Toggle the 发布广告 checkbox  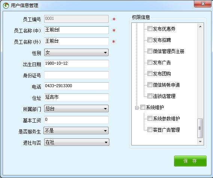pyautogui.click(x=150, y=62)
